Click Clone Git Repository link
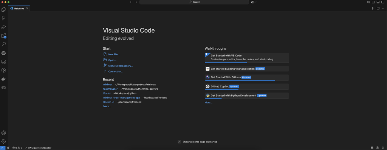 121,66
